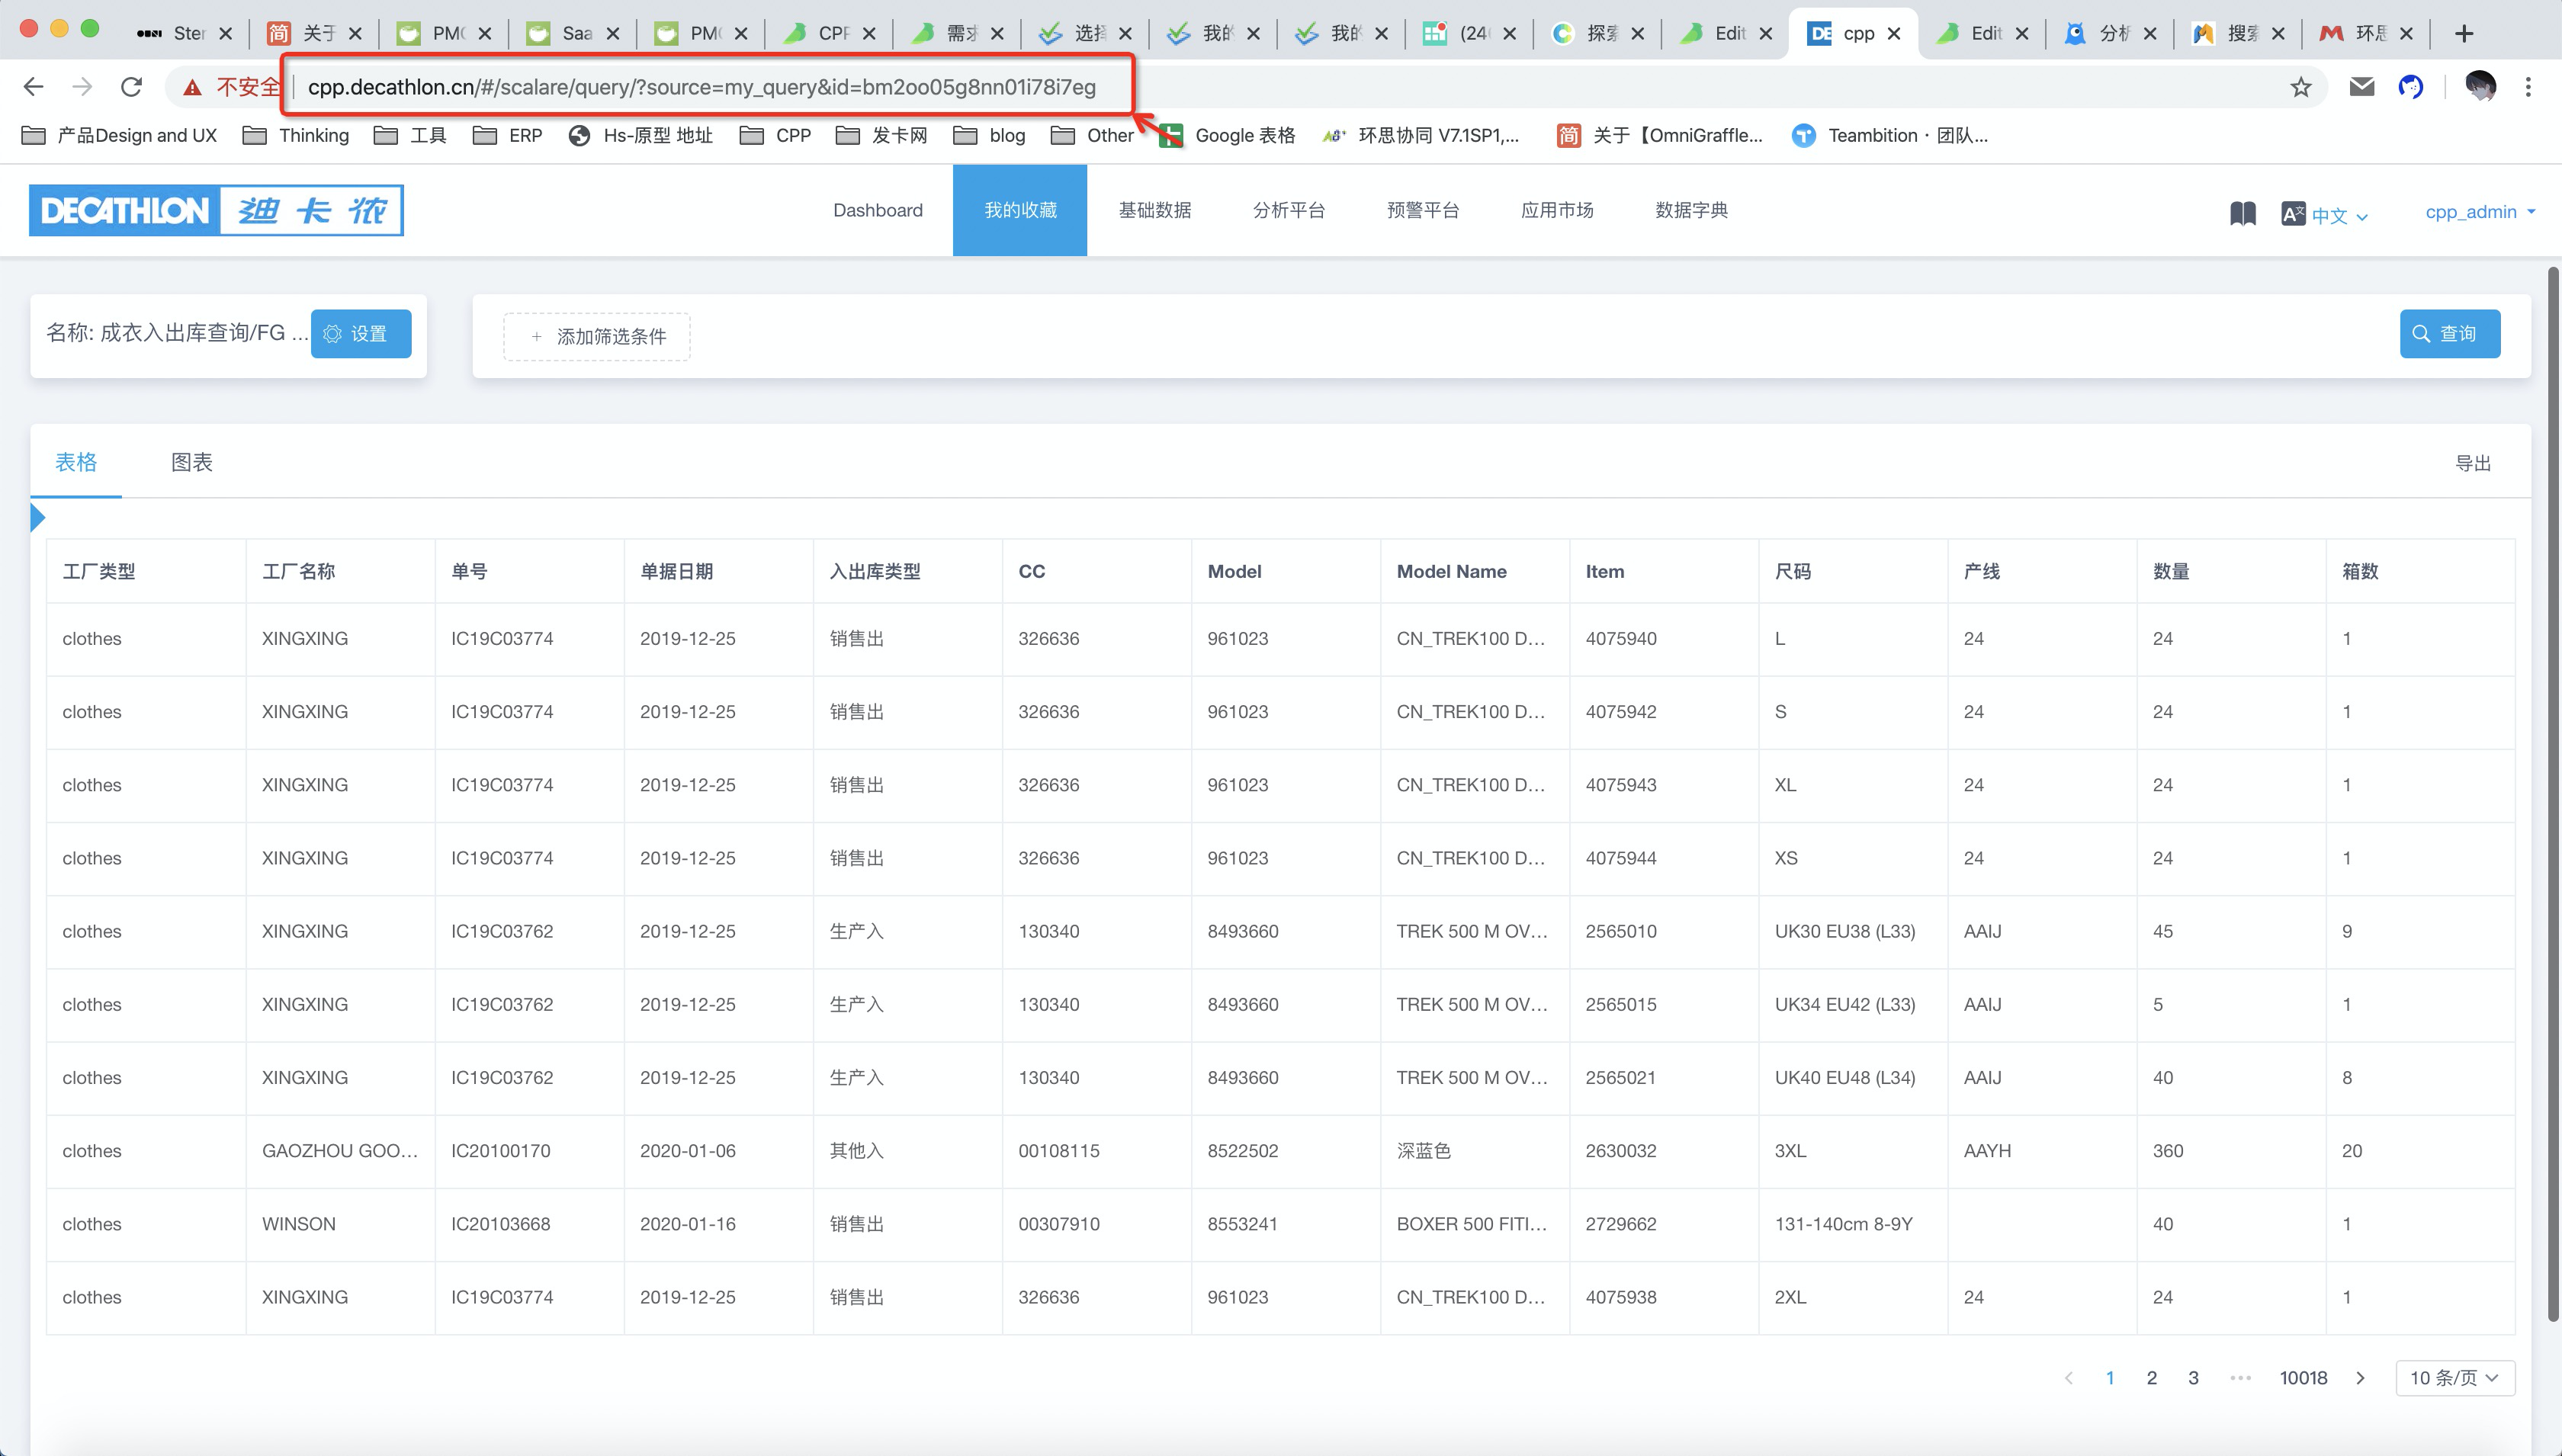Open the 10 条/页 page size selector

(x=2454, y=1378)
